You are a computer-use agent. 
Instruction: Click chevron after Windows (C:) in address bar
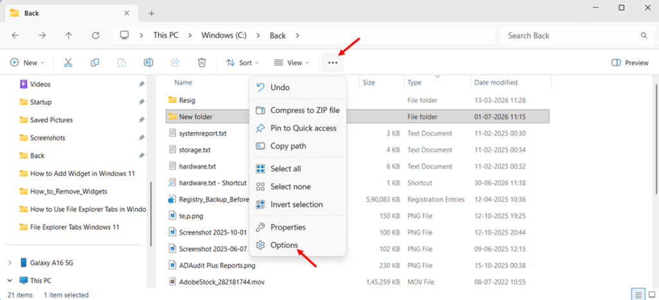[259, 35]
